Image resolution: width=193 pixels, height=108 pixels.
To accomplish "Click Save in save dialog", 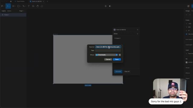I will tap(117, 59).
